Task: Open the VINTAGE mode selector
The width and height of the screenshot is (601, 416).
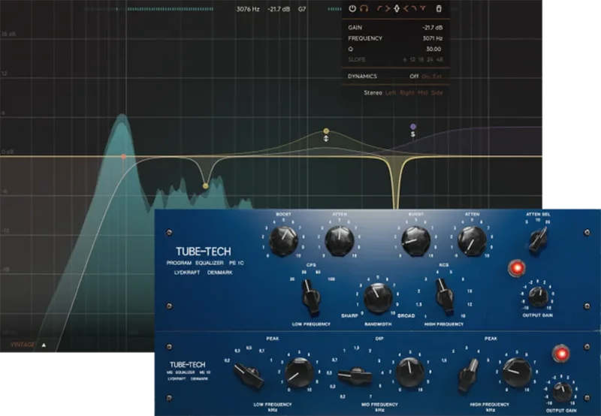Action: click(x=23, y=345)
